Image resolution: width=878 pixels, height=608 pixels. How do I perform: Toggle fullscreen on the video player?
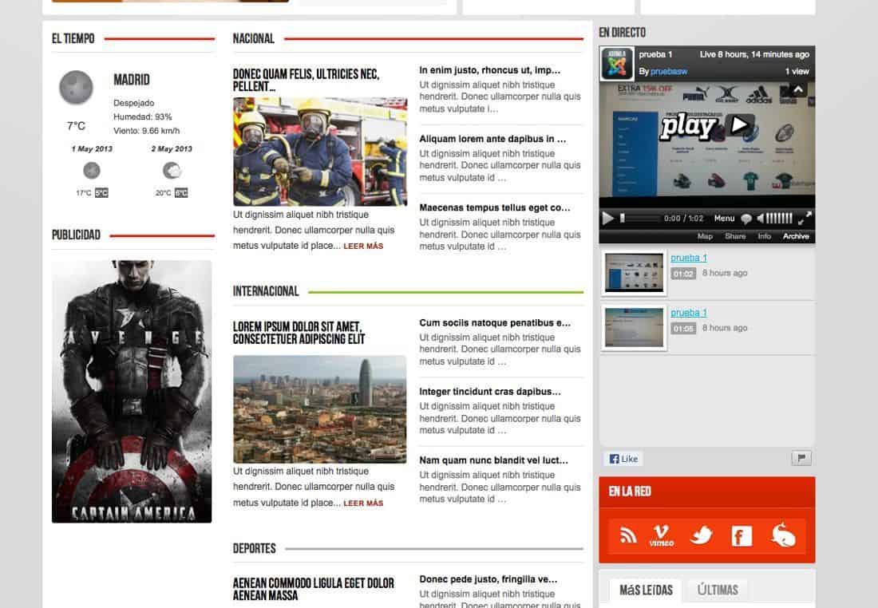tap(805, 219)
